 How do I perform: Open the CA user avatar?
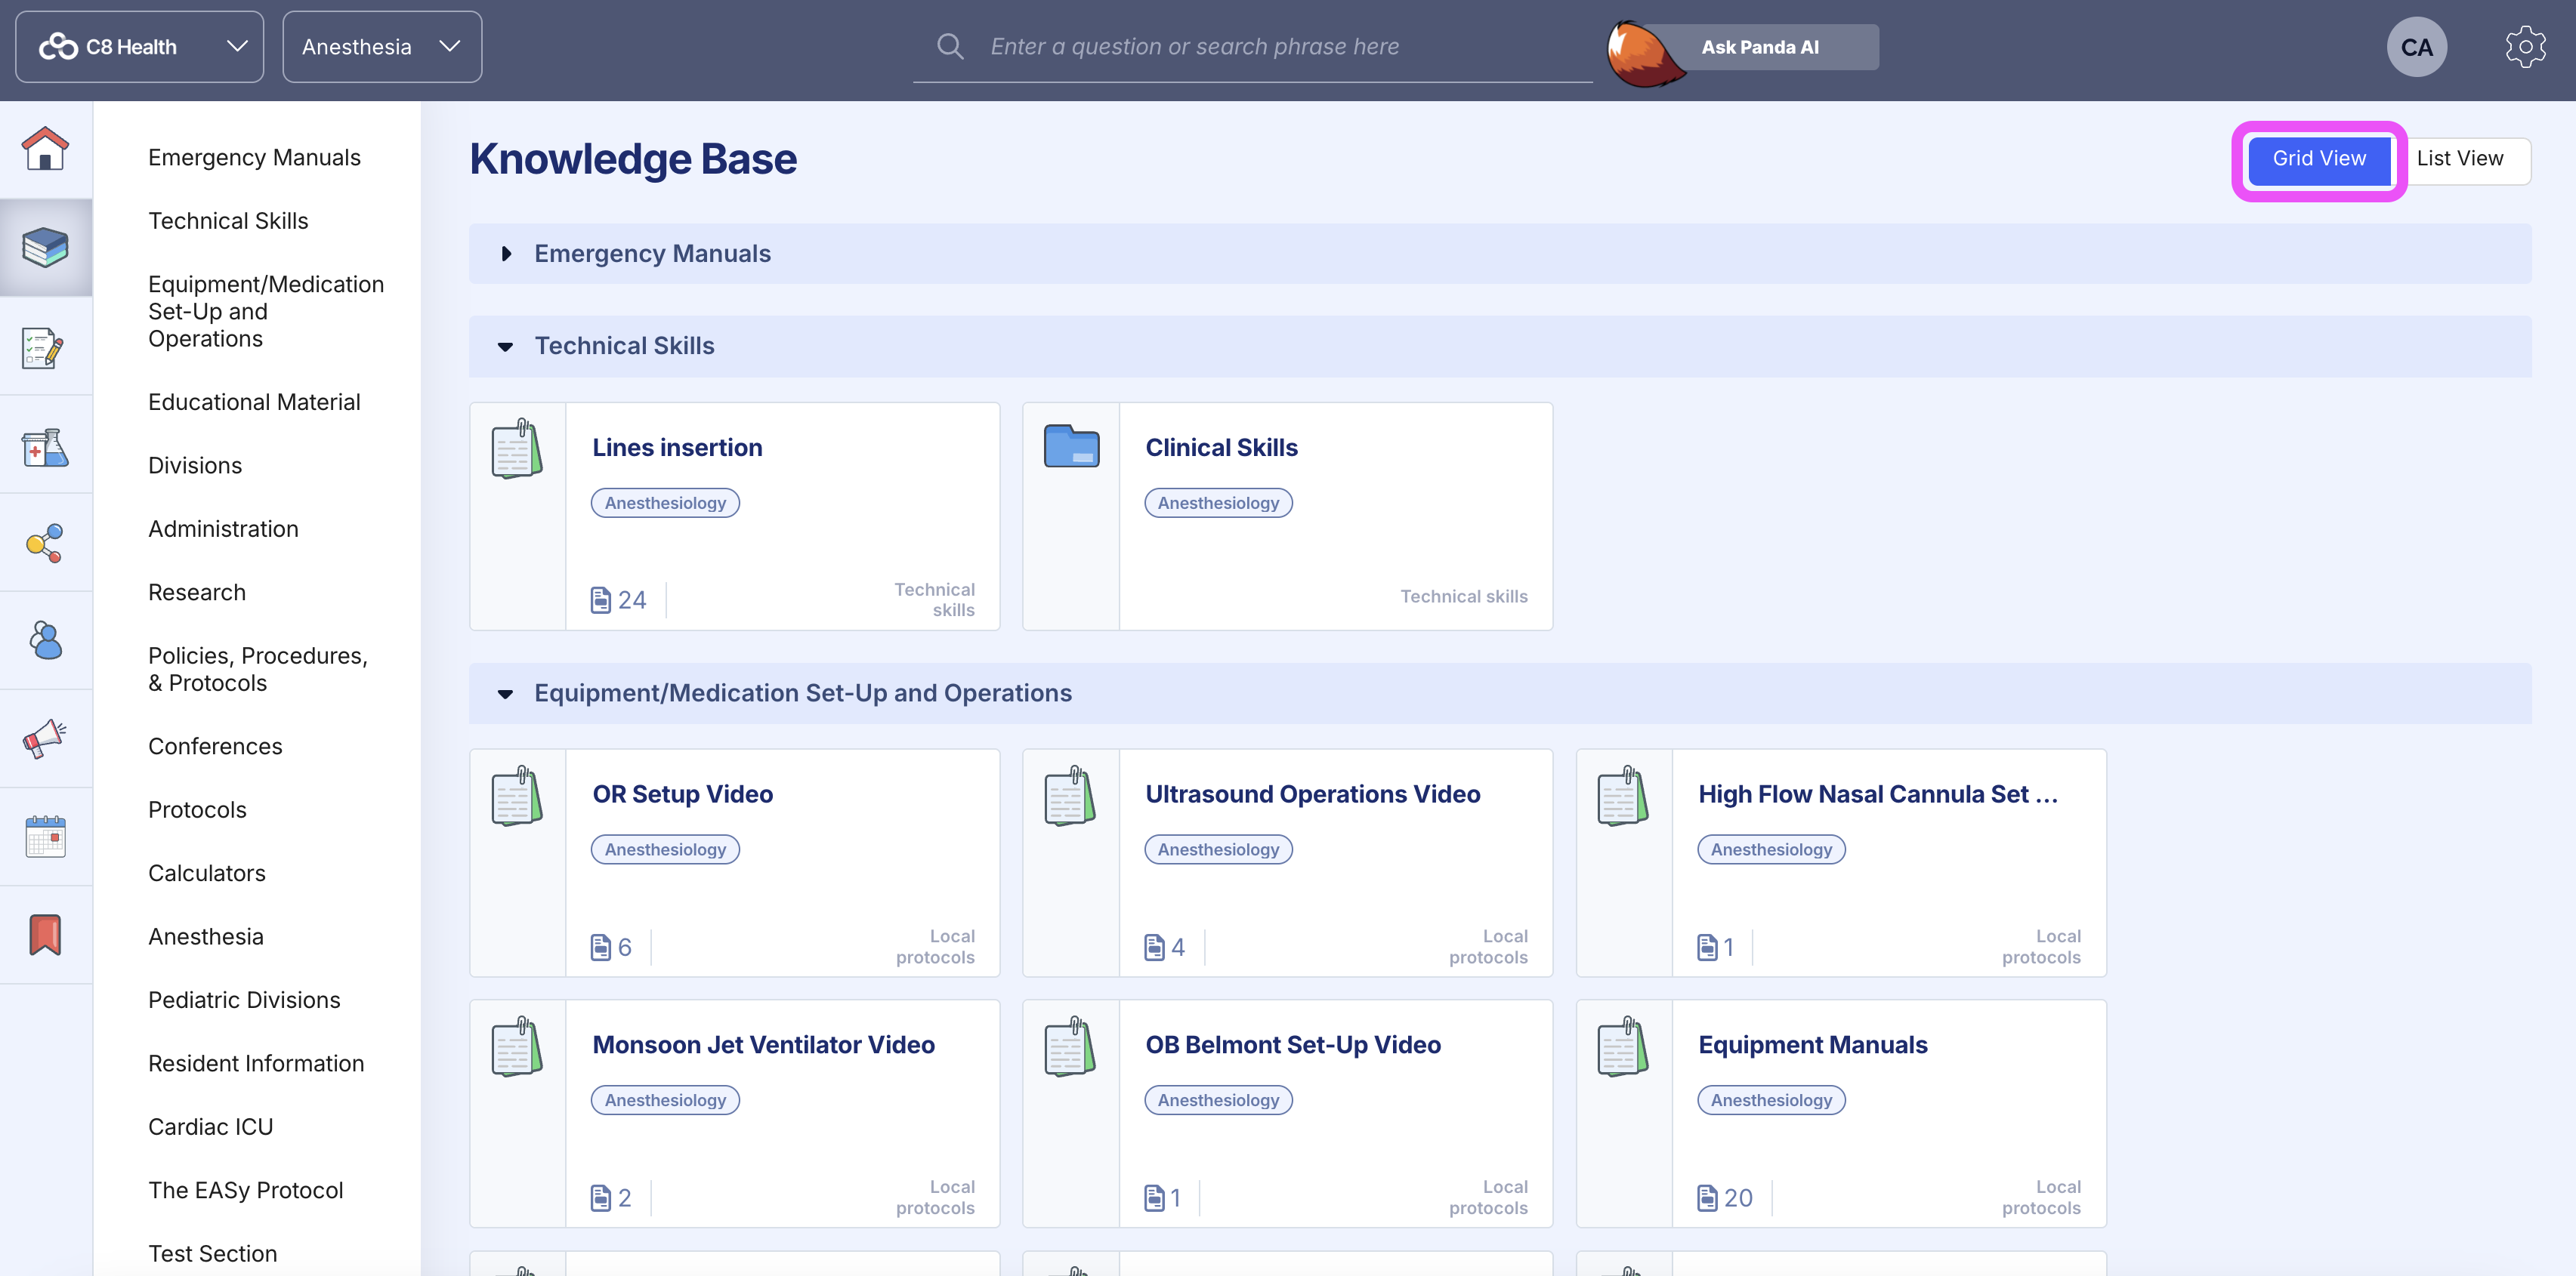2416,47
